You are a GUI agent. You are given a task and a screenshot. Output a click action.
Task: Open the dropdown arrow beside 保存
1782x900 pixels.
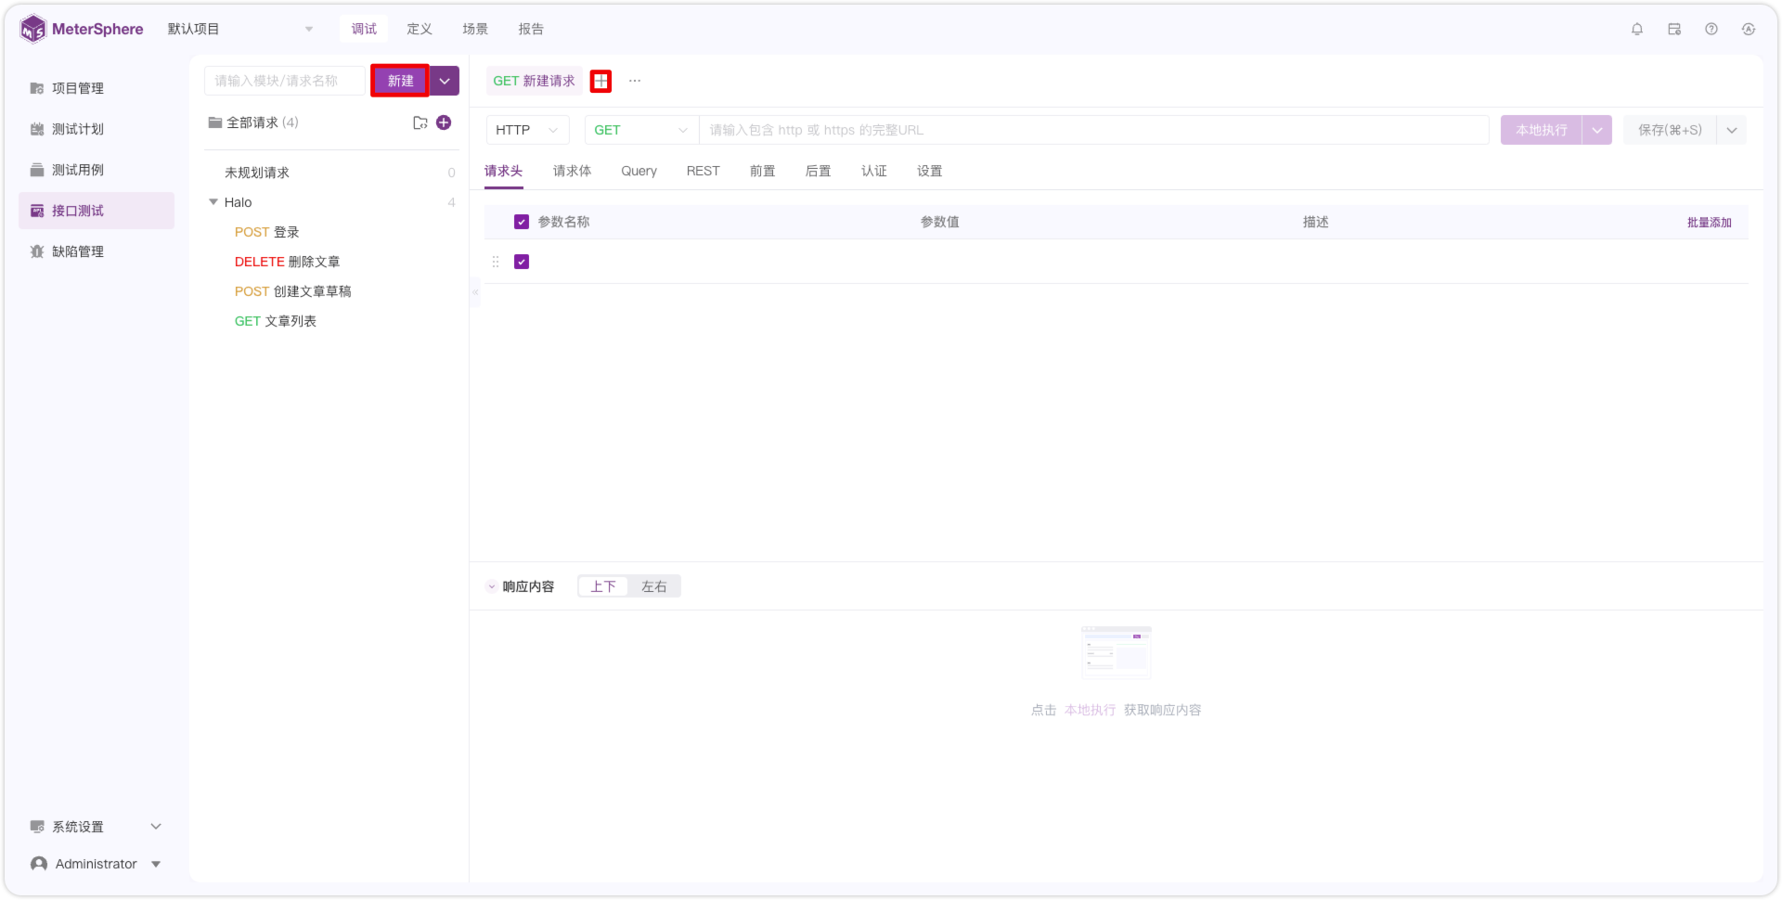[x=1732, y=130]
